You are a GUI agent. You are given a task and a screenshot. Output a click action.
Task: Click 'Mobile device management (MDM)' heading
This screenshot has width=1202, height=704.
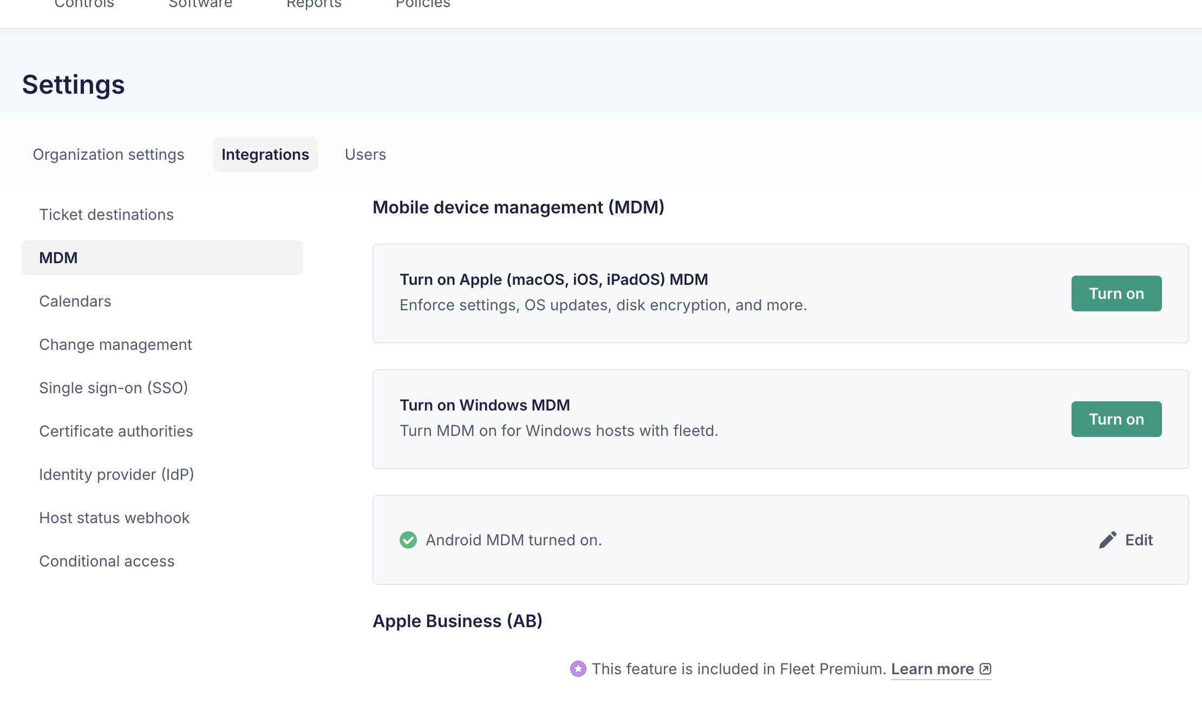(518, 207)
